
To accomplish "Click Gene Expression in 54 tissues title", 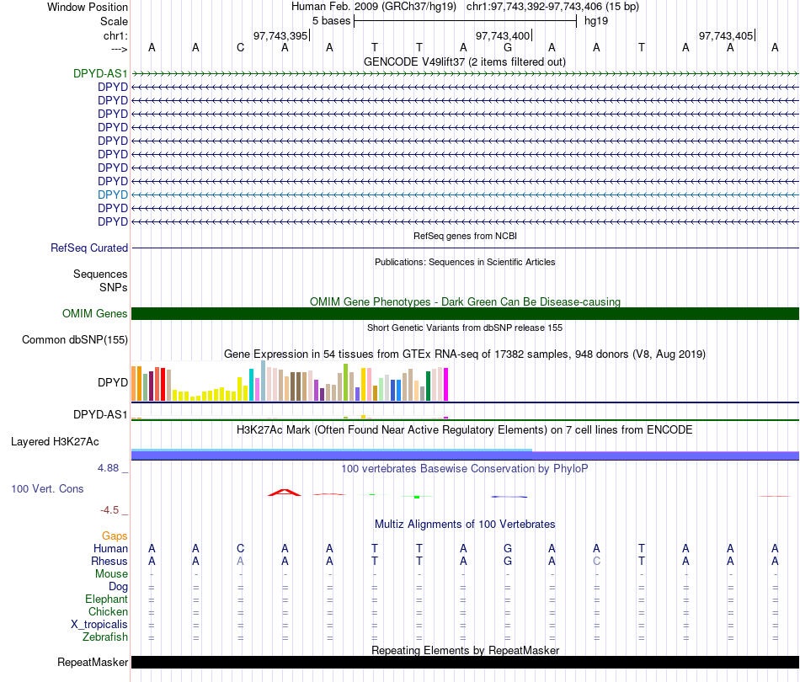I will click(x=465, y=354).
